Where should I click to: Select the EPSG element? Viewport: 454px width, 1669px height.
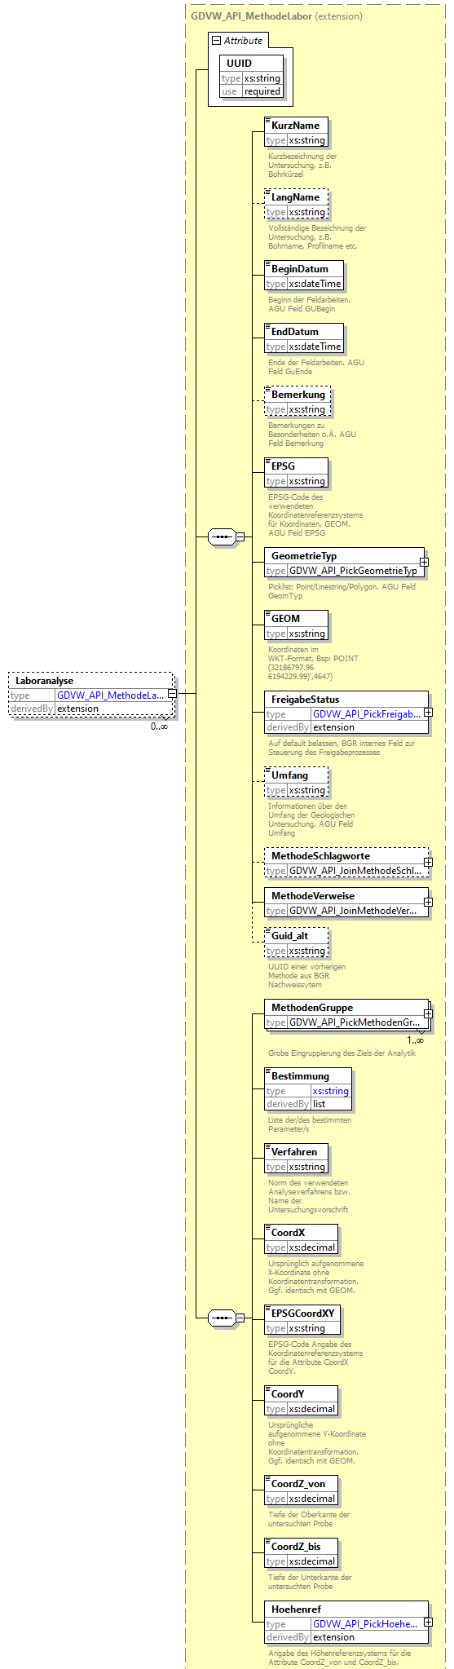tap(296, 473)
